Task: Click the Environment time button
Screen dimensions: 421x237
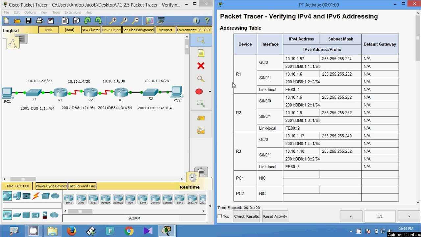Action: 194,30
